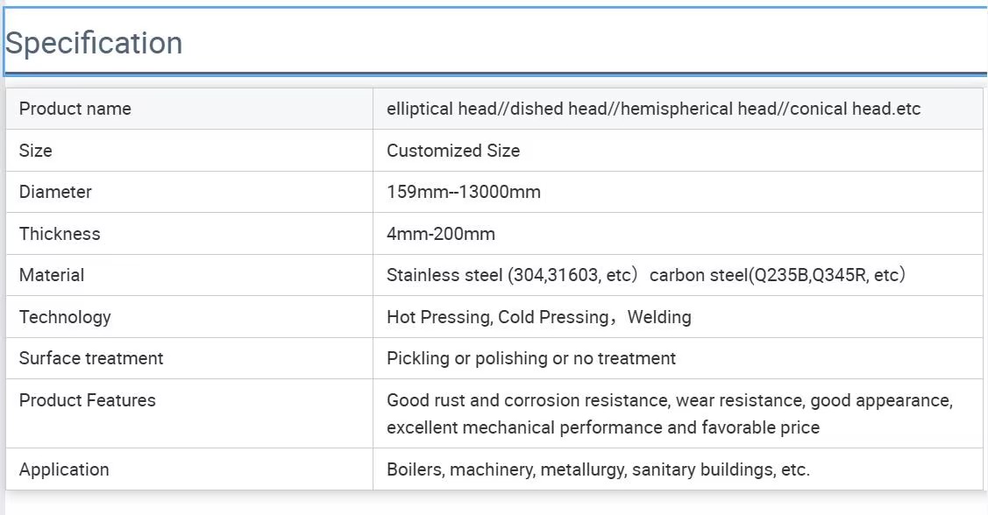Click the 'Technology' label cell
This screenshot has width=988, height=515.
(x=189, y=317)
